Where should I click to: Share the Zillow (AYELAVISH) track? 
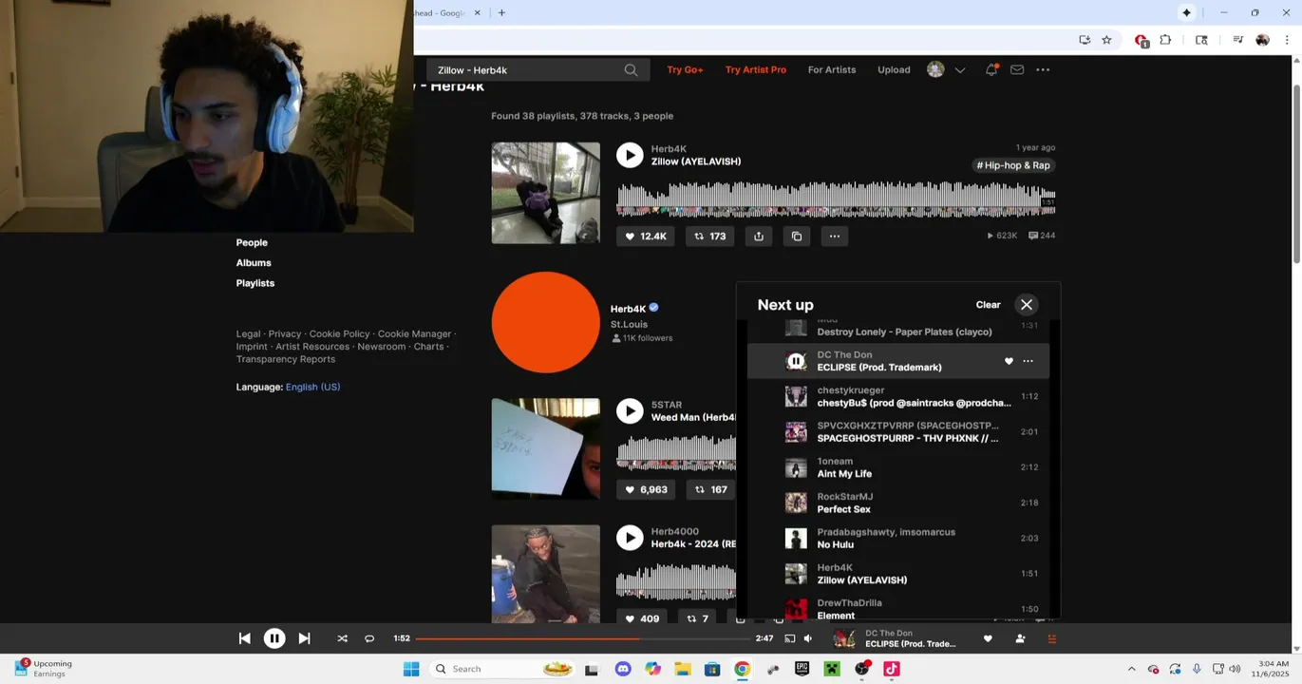758,237
